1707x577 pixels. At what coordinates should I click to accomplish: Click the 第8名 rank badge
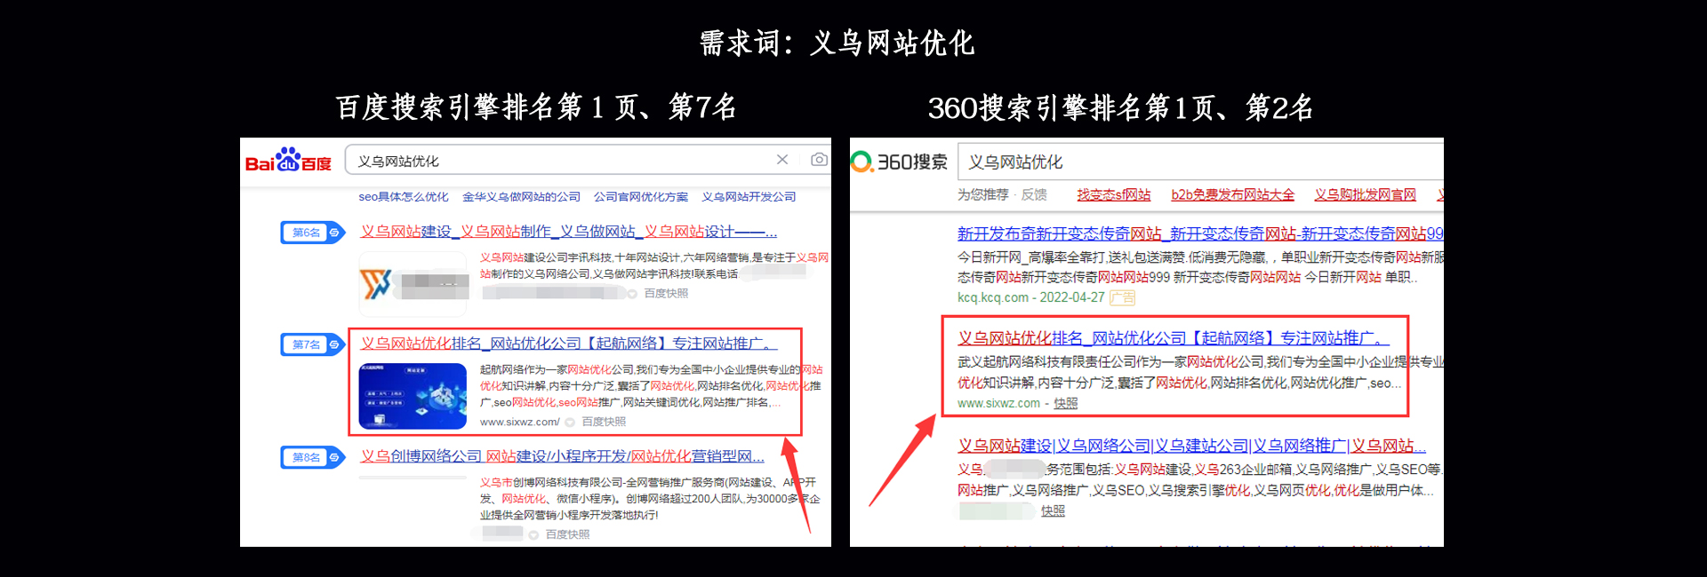pyautogui.click(x=312, y=457)
